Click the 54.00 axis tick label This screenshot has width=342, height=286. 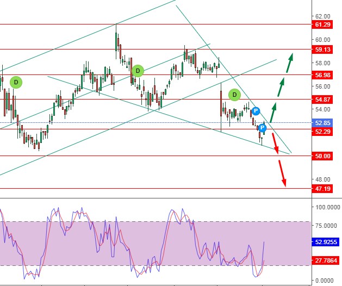pyautogui.click(x=323, y=109)
